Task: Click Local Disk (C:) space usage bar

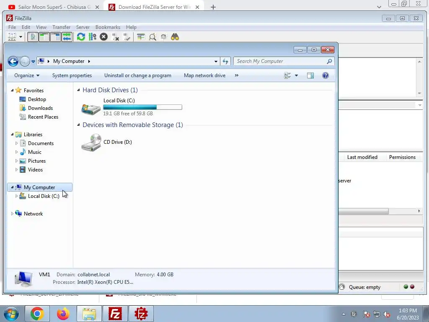Action: 142,107
